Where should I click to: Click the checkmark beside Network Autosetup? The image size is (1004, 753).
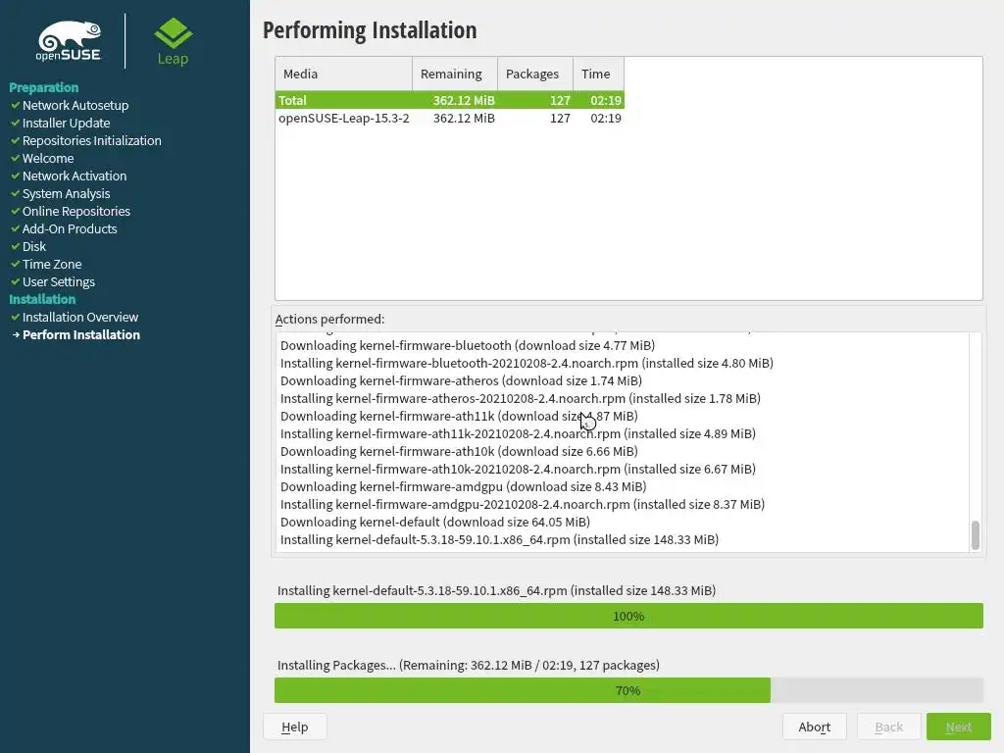[x=16, y=105]
